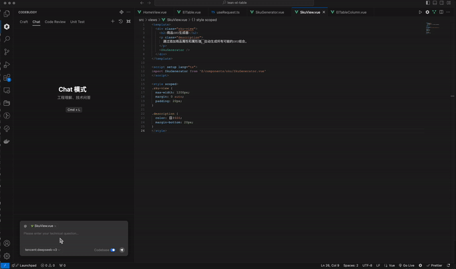Click the sparkle icon in CodeBuddy header
Screen dimensions: 456x269
[x=121, y=12]
